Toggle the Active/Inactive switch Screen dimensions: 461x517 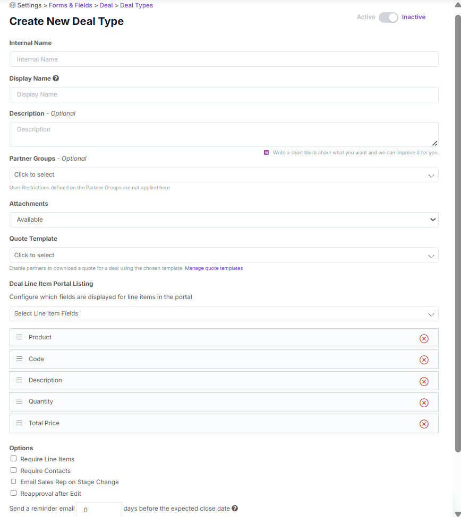click(388, 17)
